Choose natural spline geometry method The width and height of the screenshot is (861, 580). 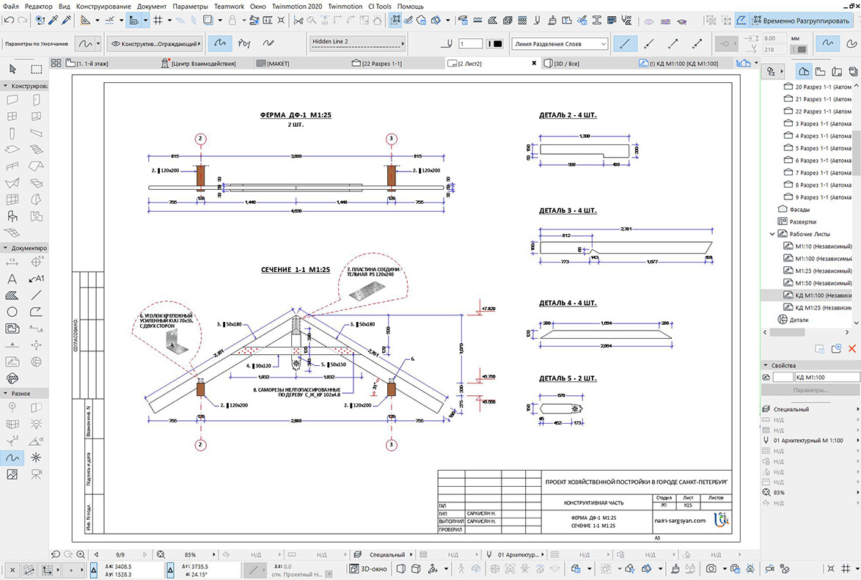pos(220,43)
